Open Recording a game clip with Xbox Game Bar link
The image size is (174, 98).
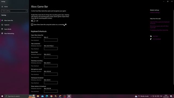(159, 27)
